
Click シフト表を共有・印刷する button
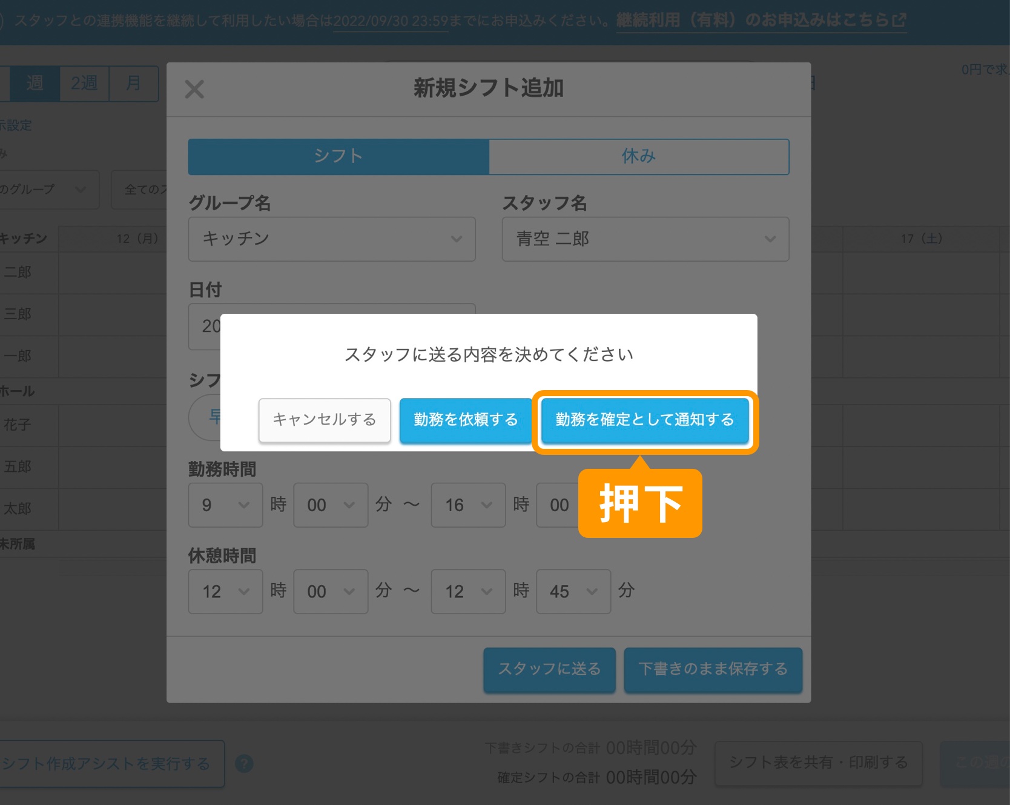click(x=818, y=763)
